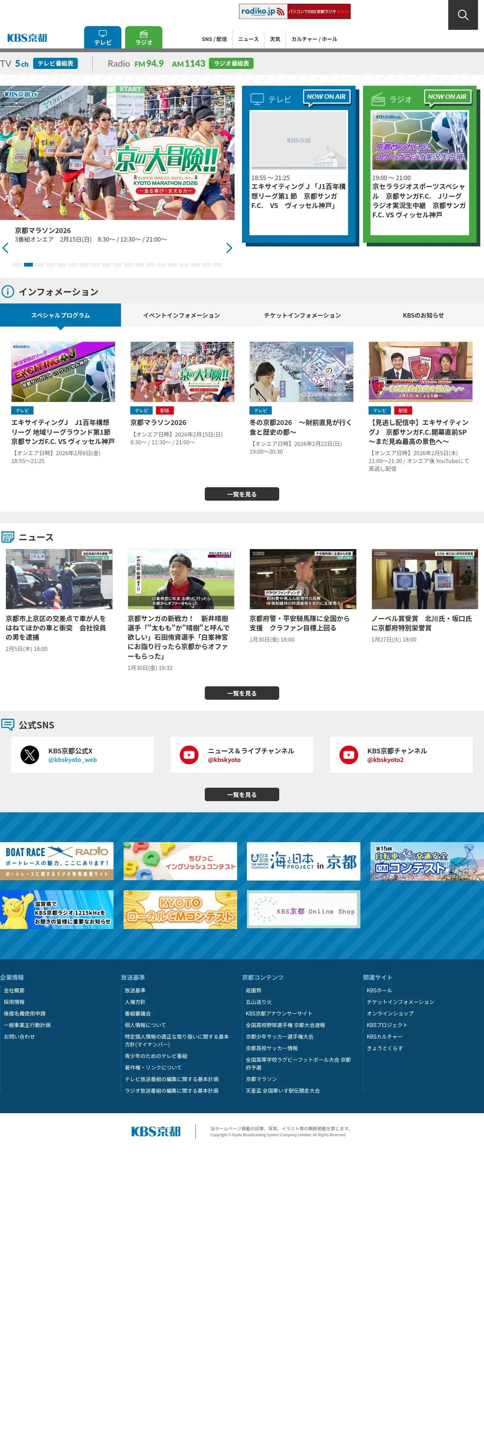The height and width of the screenshot is (1436, 484).
Task: Select the last carousel indicator dot
Action: coord(218,265)
